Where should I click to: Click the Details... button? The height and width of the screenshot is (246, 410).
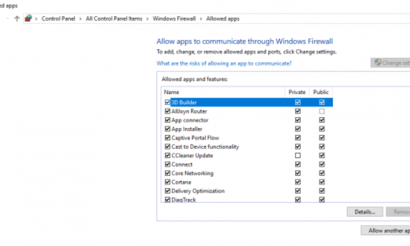(365, 212)
